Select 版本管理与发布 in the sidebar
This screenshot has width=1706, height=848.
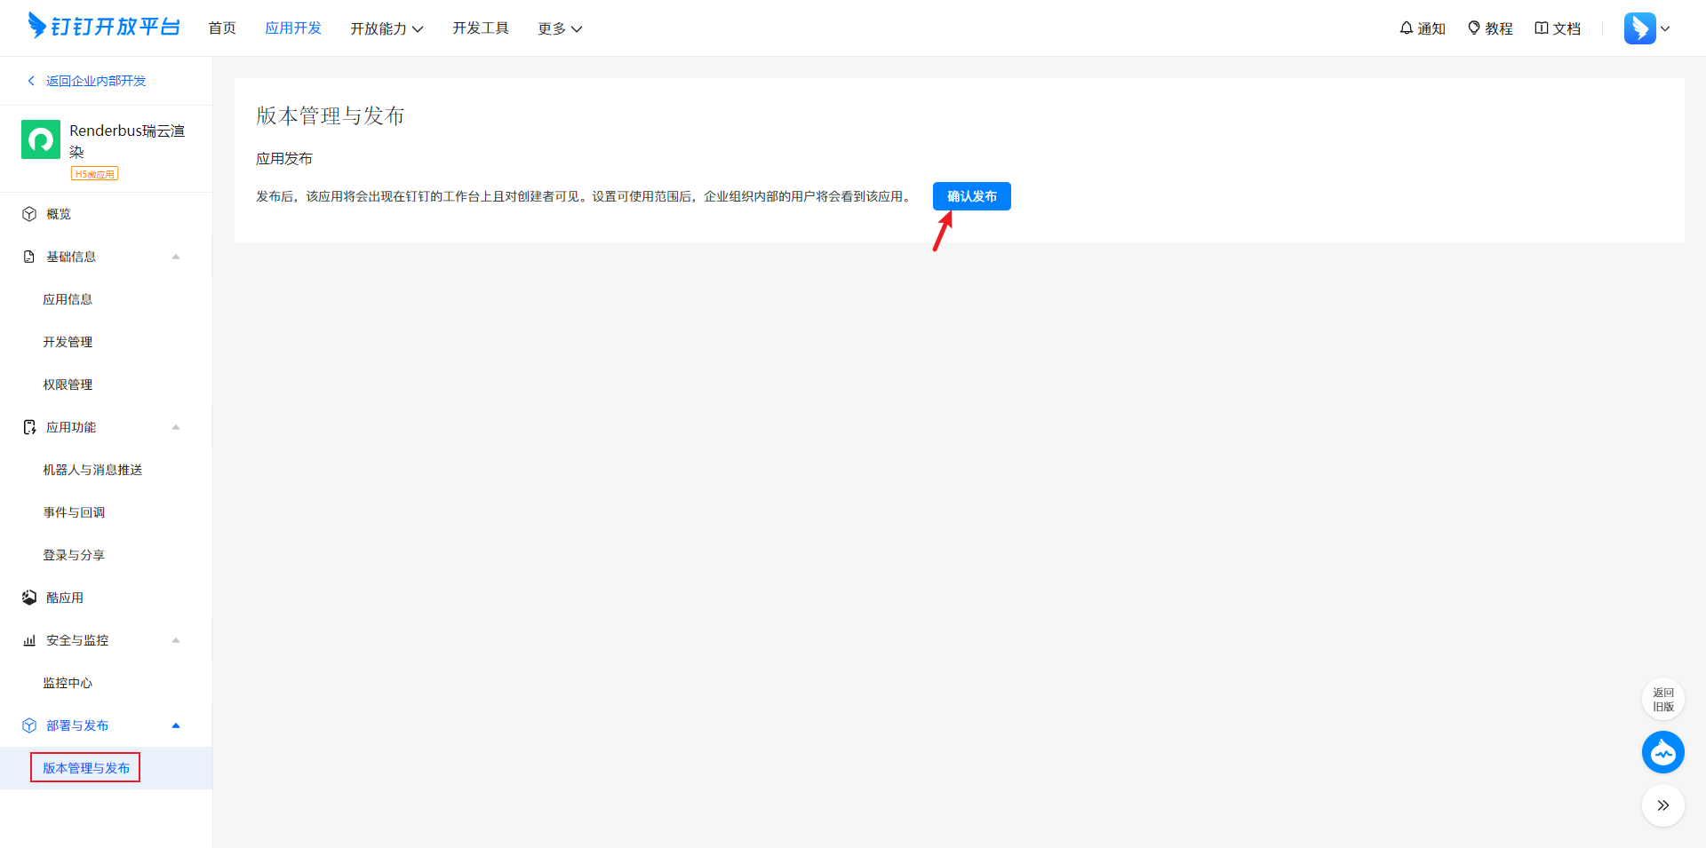pos(86,768)
